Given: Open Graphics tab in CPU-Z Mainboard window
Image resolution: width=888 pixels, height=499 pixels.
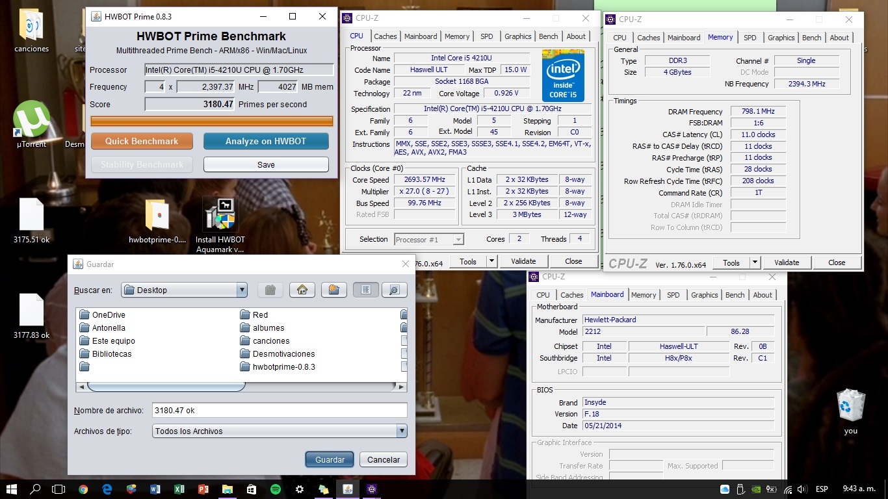Looking at the screenshot, I should pos(705,295).
